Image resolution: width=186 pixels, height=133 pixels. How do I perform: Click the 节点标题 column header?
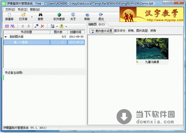pyautogui.click(x=27, y=32)
